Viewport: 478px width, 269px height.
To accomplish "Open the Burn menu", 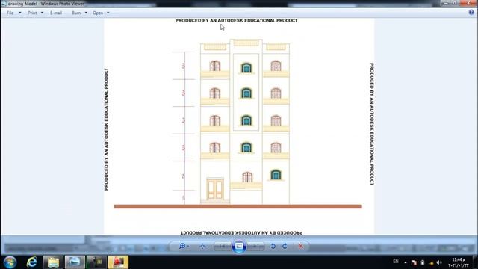I will 76,13.
